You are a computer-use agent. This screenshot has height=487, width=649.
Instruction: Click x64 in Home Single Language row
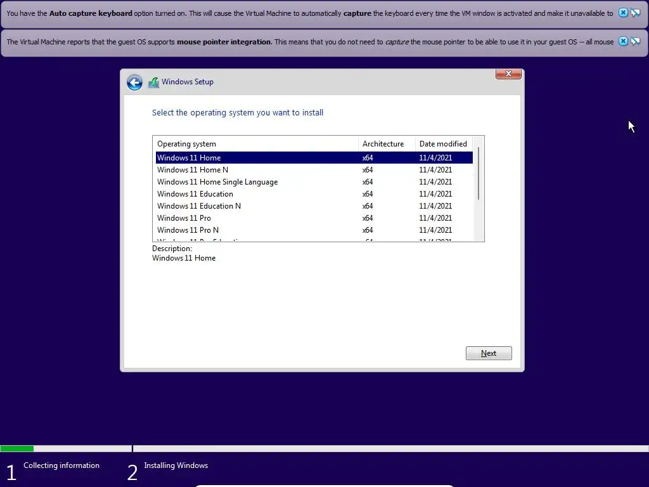point(368,182)
